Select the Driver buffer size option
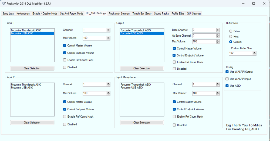Viewport: 270px width, 141px height. [x=231, y=31]
